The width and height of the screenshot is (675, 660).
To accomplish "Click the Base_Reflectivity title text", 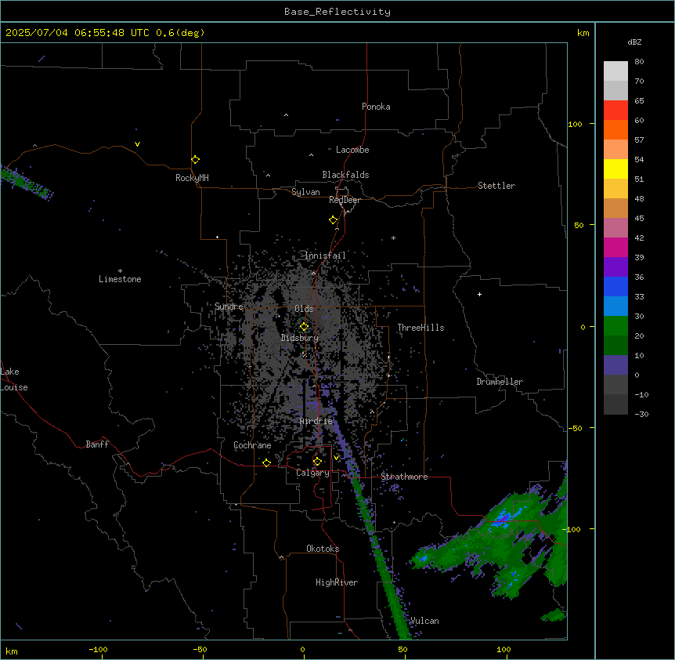I will point(337,12).
